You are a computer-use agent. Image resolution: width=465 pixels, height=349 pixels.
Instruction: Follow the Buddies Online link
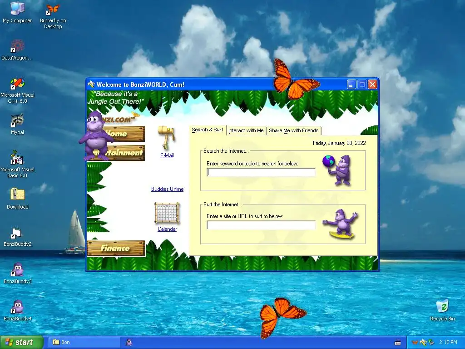(x=167, y=189)
